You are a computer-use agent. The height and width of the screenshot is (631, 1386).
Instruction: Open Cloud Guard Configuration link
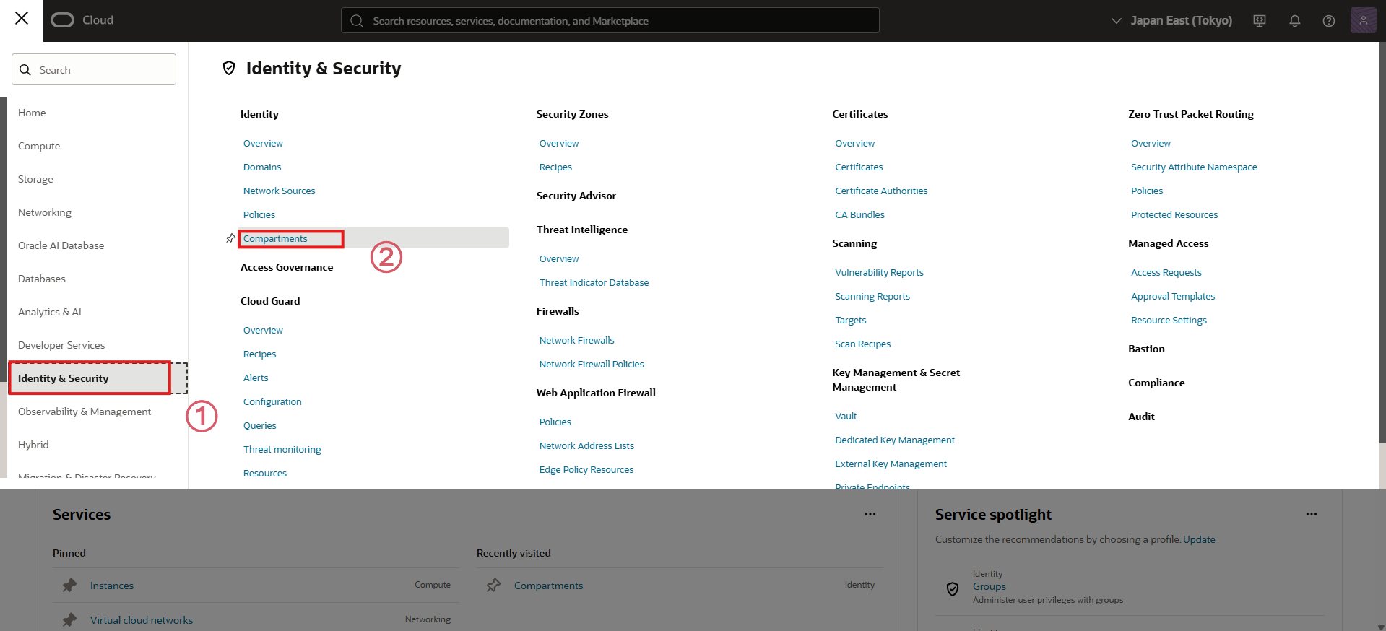point(272,401)
